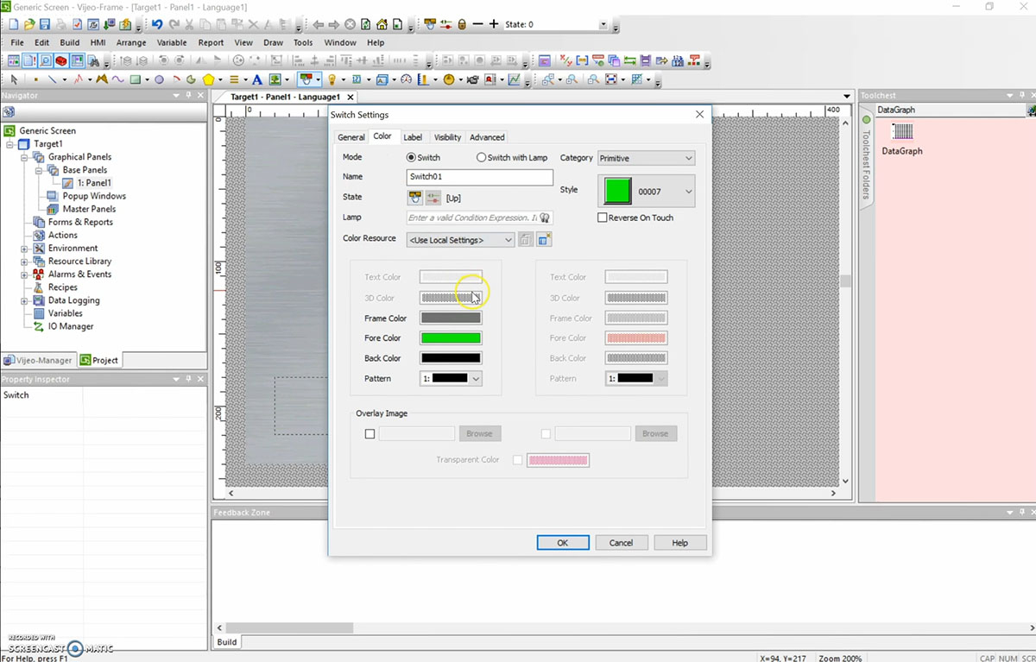Click the second state icon next to [Up]

pyautogui.click(x=433, y=198)
